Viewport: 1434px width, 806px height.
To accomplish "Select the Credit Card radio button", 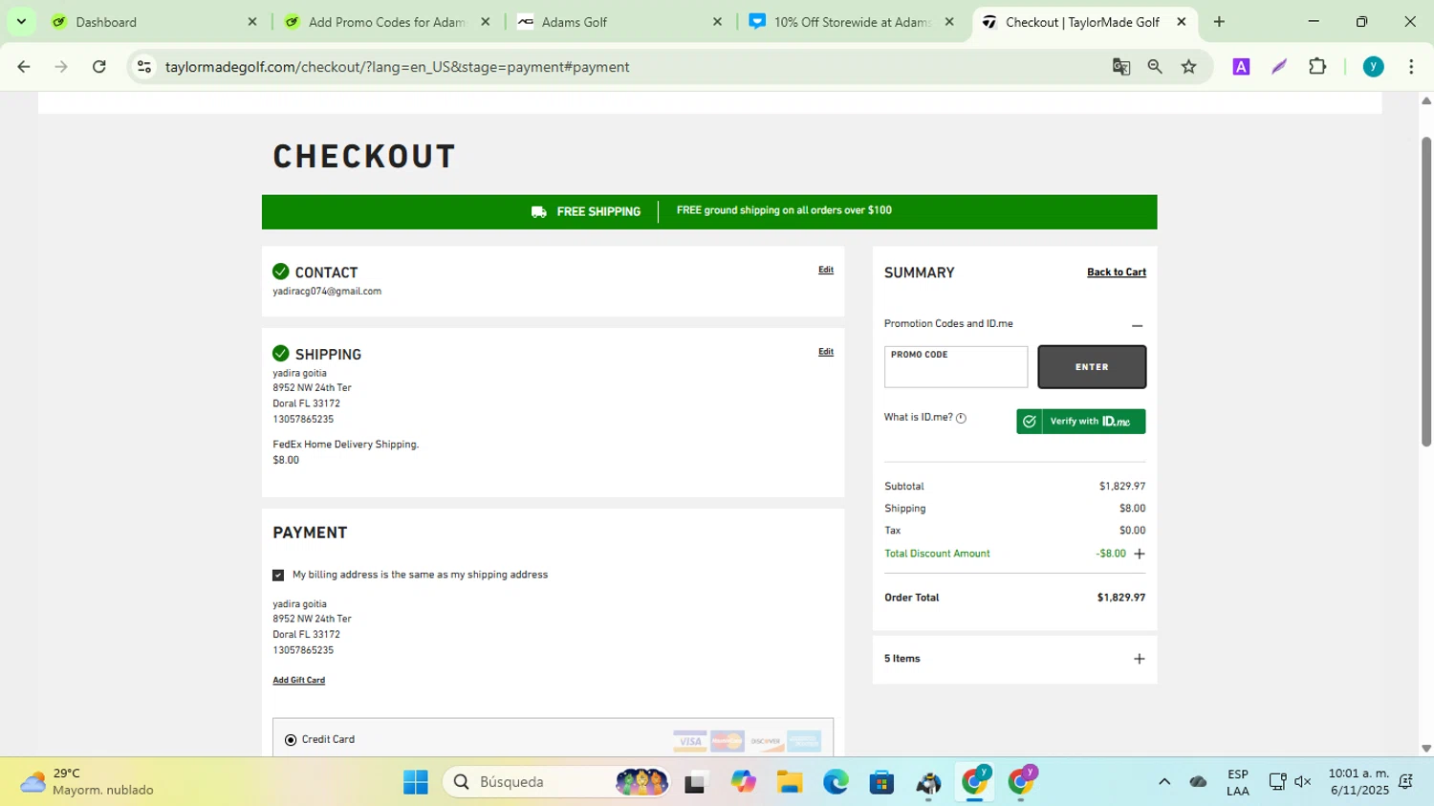I will click(x=291, y=740).
